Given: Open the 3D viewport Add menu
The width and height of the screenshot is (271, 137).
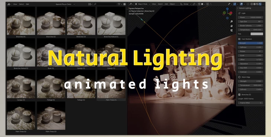Looking at the screenshot, I should [x=166, y=4].
